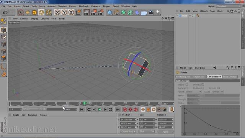Toggle the X axis lock
The width and height of the screenshot is (245, 138).
(57, 12)
